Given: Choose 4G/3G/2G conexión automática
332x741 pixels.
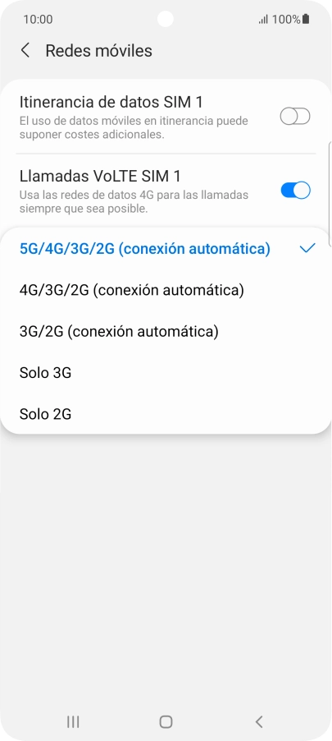Looking at the screenshot, I should (x=166, y=290).
